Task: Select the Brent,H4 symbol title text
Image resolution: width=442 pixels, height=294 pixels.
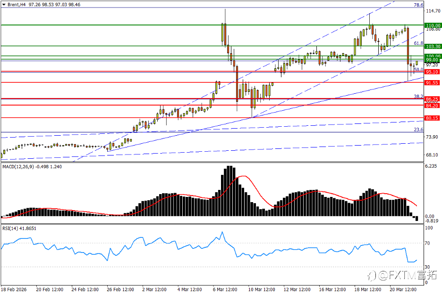Action: [x=17, y=5]
